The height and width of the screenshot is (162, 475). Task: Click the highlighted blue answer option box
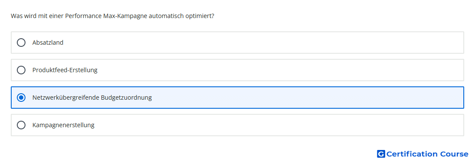pos(237,98)
